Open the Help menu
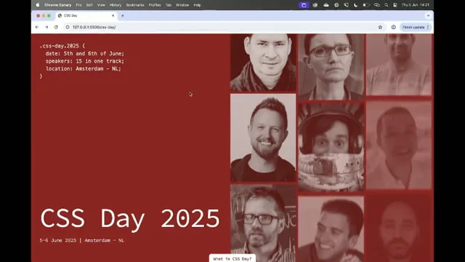The height and width of the screenshot is (262, 465). click(x=197, y=5)
